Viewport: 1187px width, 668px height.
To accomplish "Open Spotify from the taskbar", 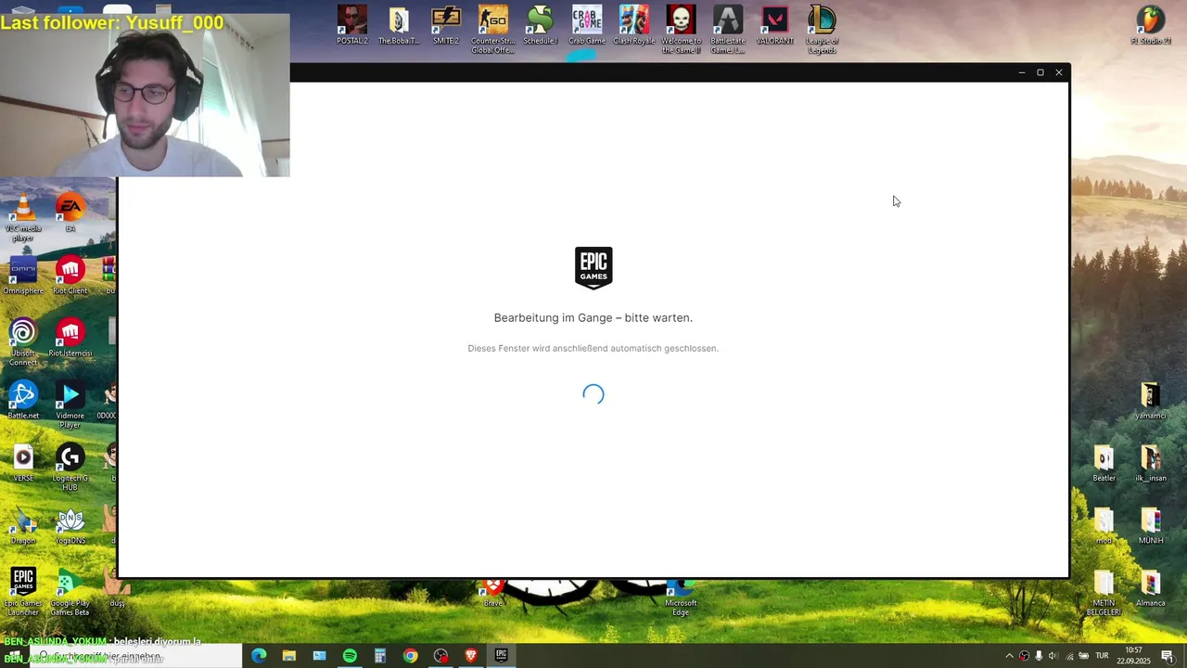I will (x=350, y=656).
